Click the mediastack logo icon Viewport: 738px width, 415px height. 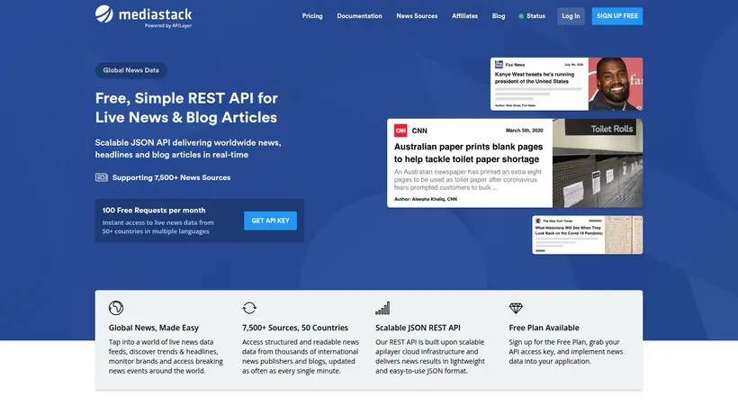click(104, 14)
